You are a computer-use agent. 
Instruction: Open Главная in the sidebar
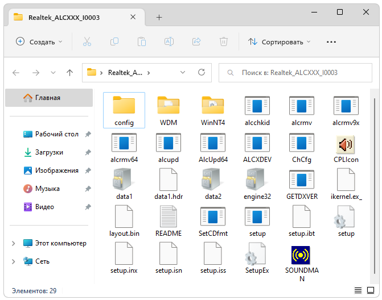(x=49, y=98)
